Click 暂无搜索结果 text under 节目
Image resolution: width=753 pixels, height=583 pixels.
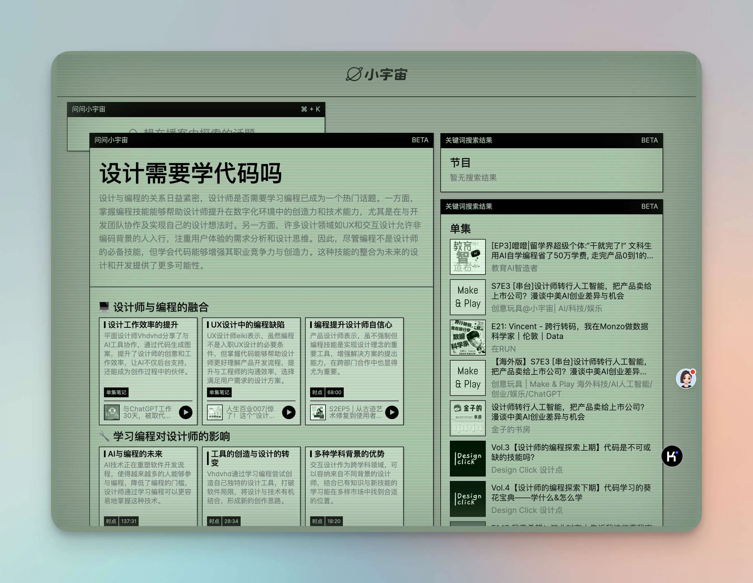coord(473,178)
